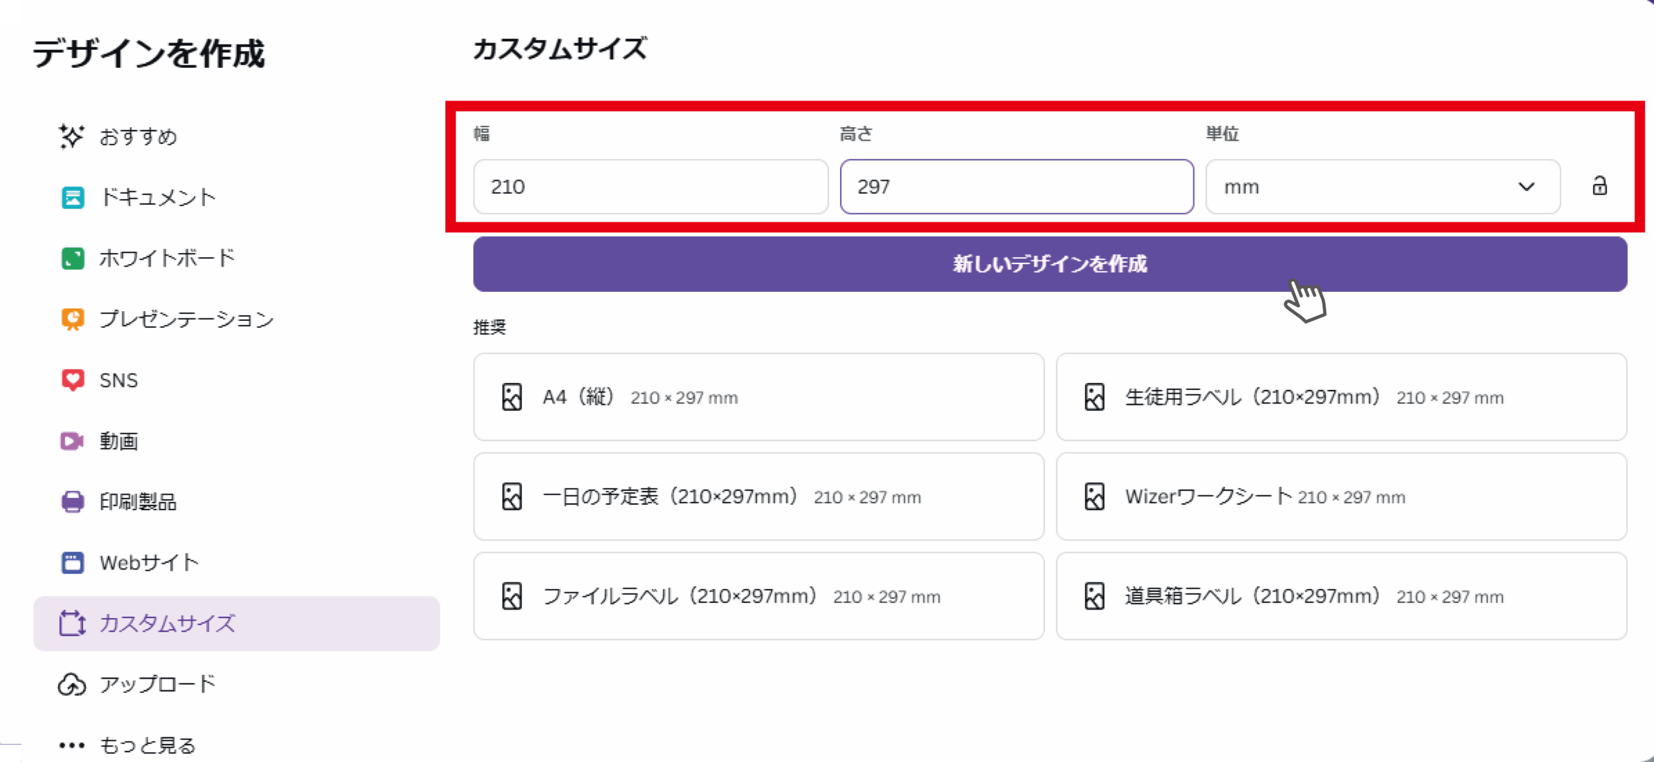Click the orange プレゼンテーション icon
This screenshot has width=1654, height=762.
tap(72, 319)
